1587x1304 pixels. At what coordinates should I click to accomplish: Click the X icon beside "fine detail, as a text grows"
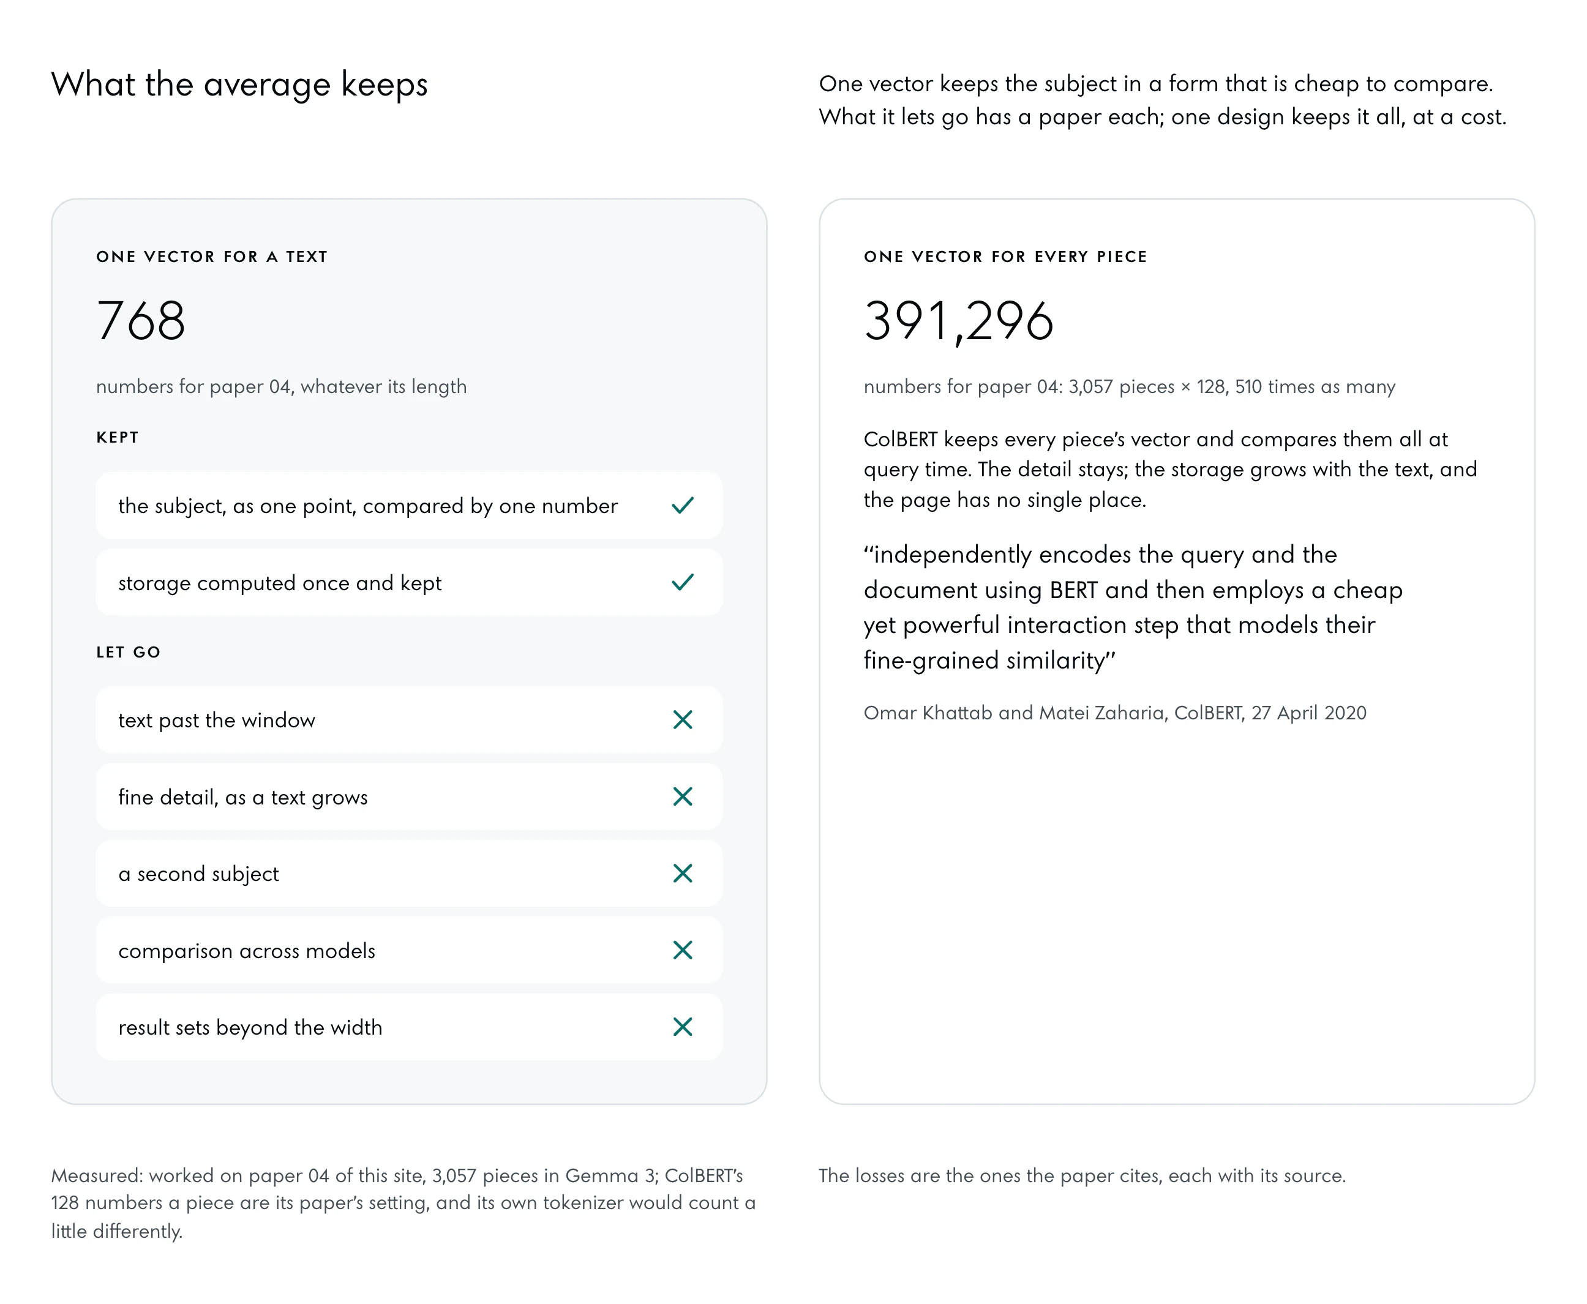tap(682, 796)
